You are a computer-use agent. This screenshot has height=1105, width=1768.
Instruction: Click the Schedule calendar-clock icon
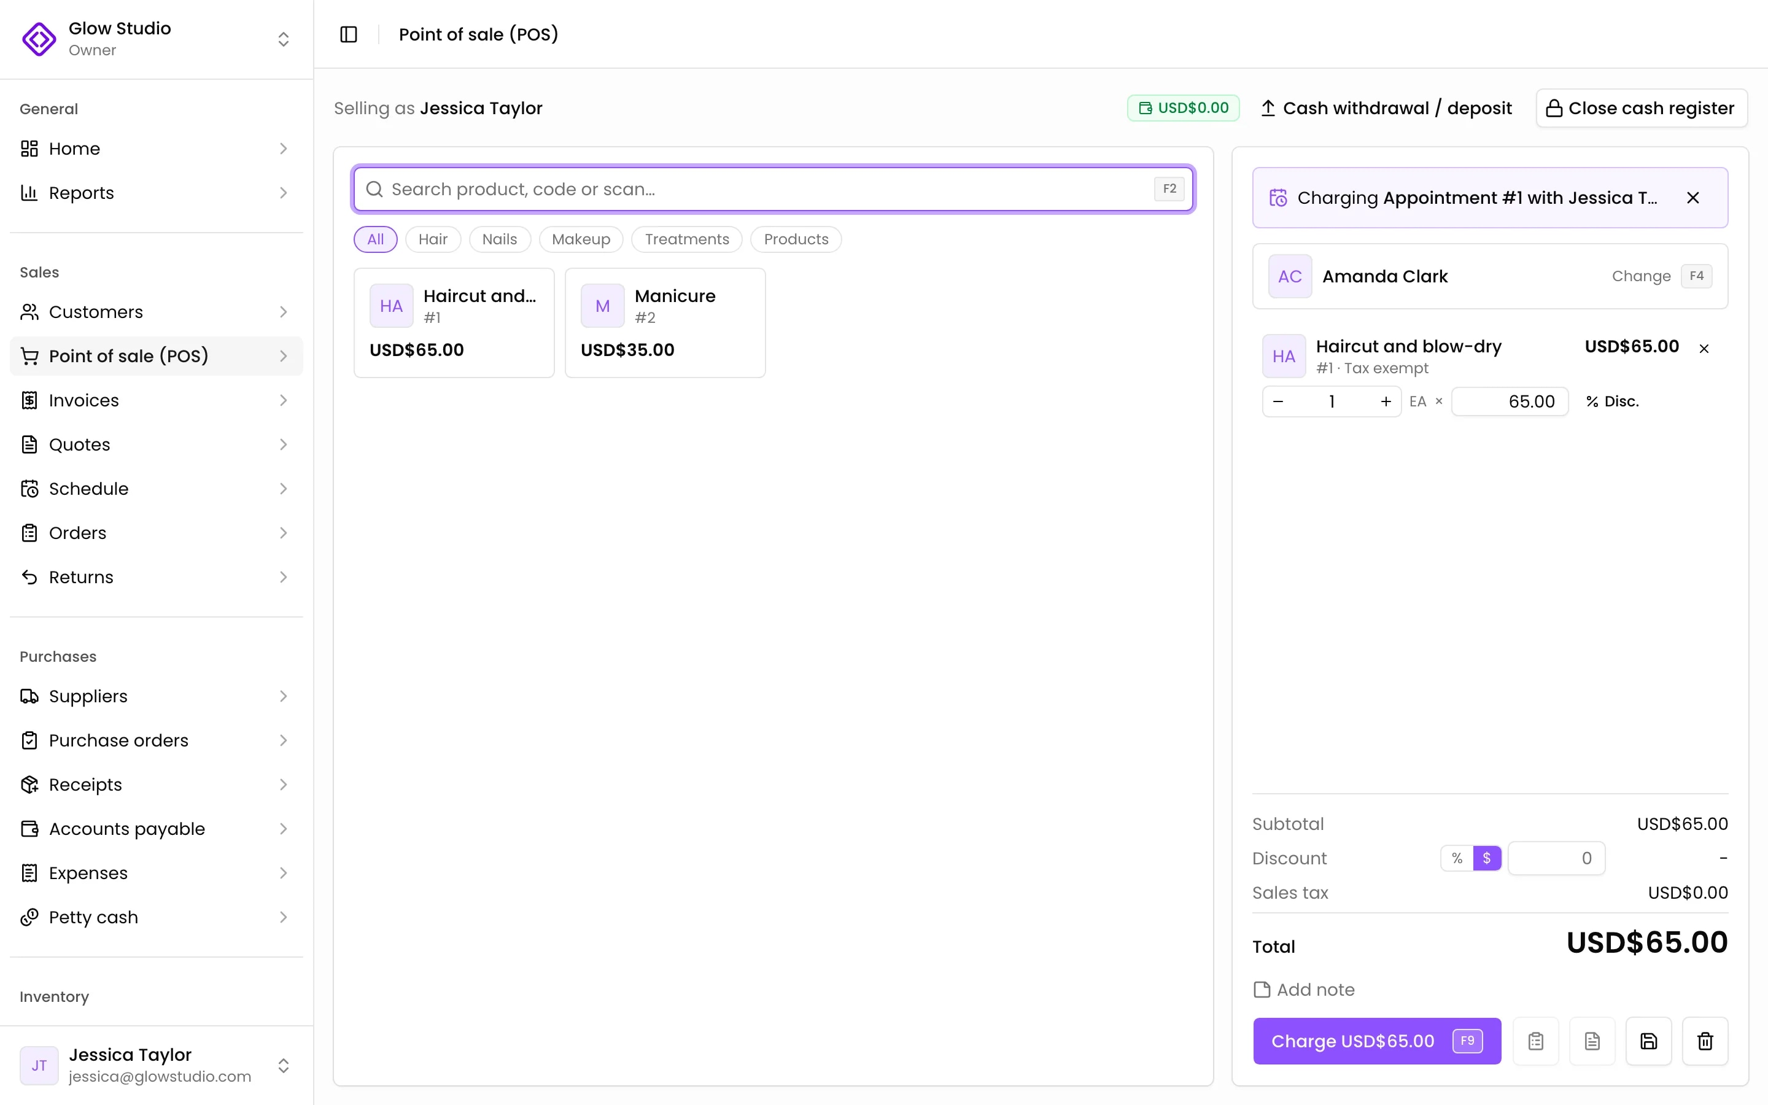pyautogui.click(x=29, y=489)
